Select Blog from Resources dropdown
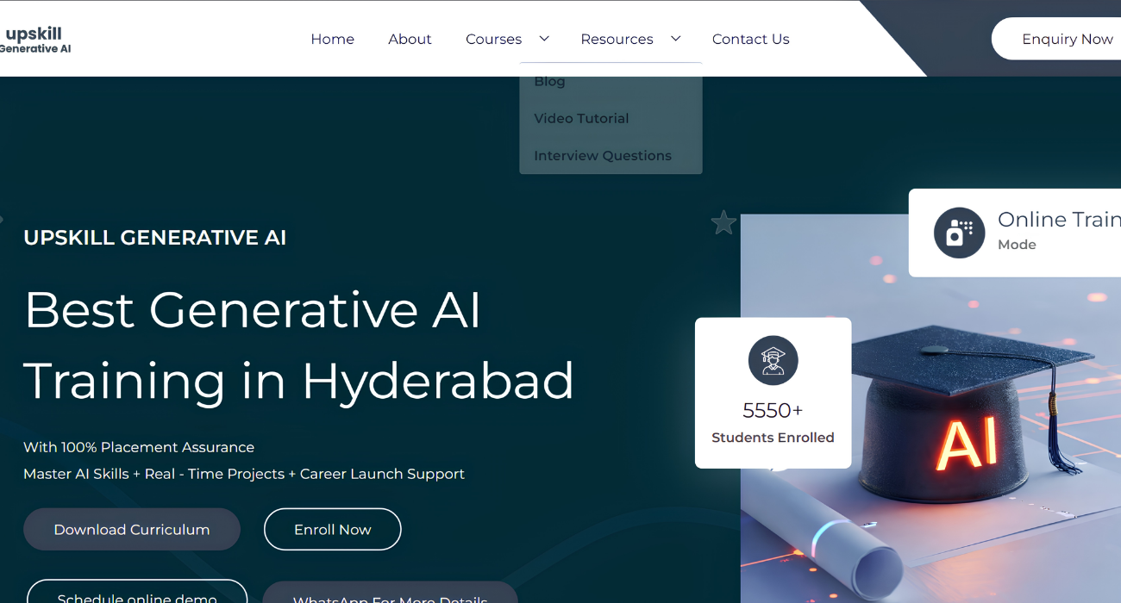 [x=549, y=81]
